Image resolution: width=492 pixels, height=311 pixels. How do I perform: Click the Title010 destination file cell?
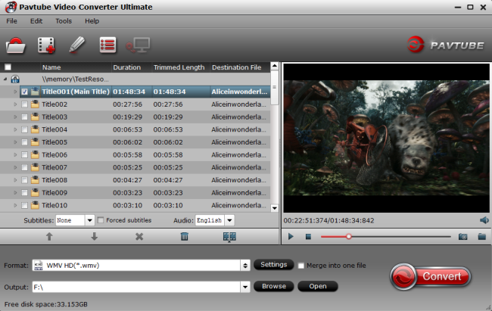[x=239, y=205]
